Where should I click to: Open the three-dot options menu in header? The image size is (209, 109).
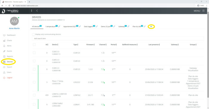coord(32,11)
